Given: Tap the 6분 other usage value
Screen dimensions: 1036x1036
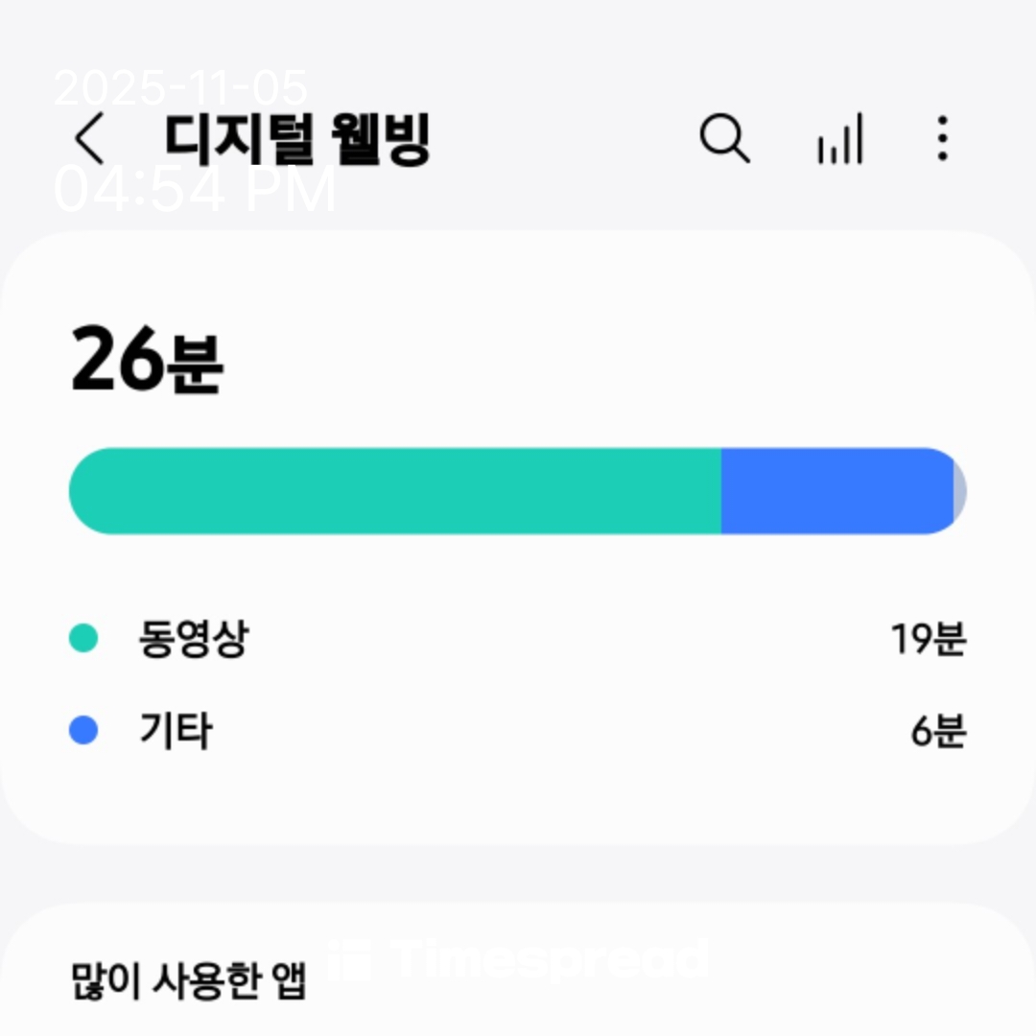Looking at the screenshot, I should point(937,731).
